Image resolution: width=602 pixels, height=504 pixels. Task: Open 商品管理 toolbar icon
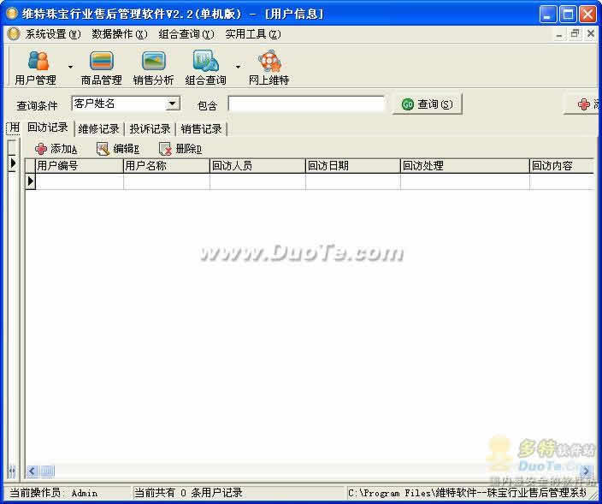(102, 68)
